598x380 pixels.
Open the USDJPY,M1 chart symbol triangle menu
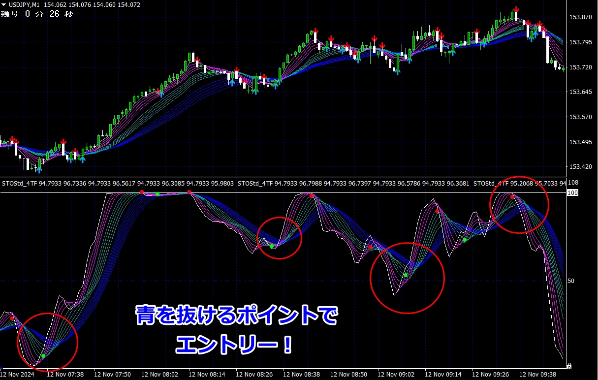tap(4, 5)
